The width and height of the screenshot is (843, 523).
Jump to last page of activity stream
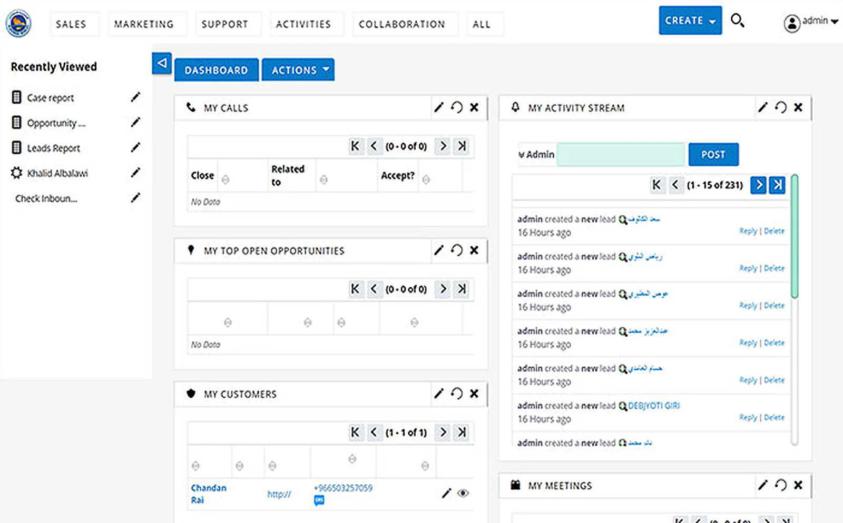[777, 185]
